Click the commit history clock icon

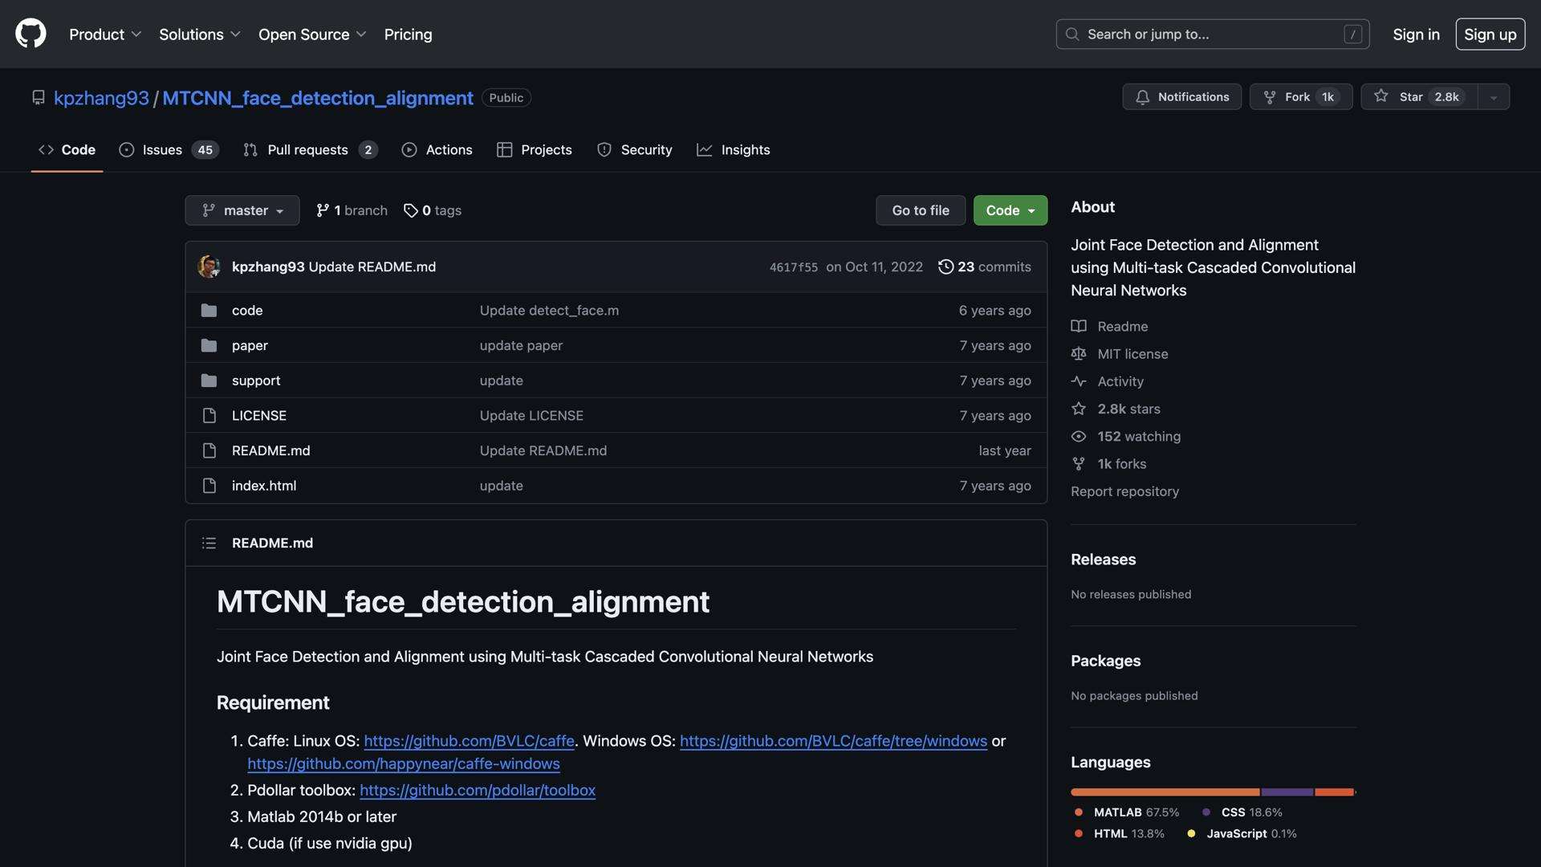945,267
